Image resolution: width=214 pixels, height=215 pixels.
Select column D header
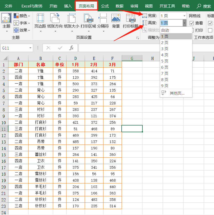pyautogui.click(x=75, y=58)
